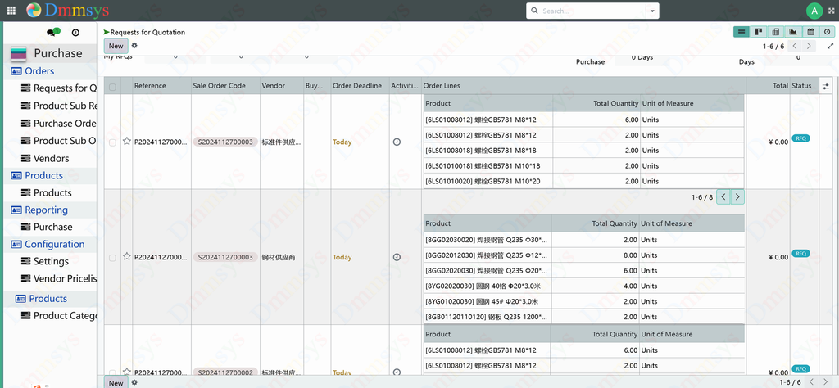Screen dimensions: 839x388
Task: Open activity clock for 标准件供应 S2024112700003 row
Action: [397, 142]
